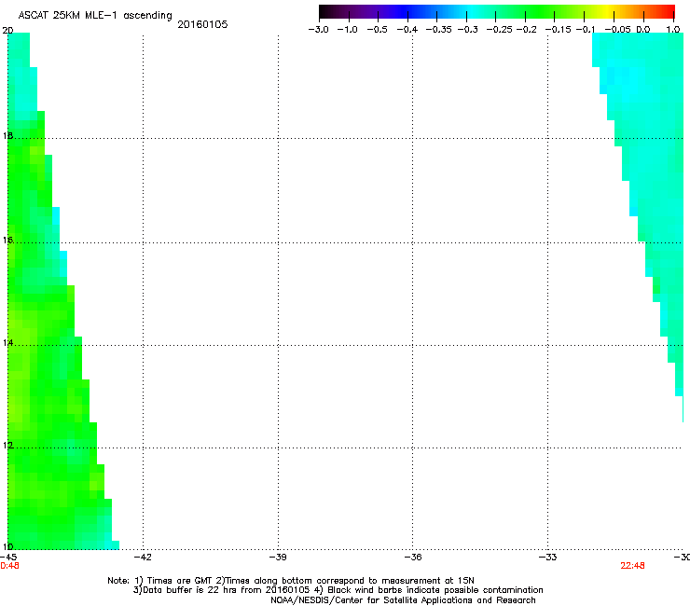Click the color bar label -0.1
This screenshot has height=606, width=690.
tap(586, 30)
